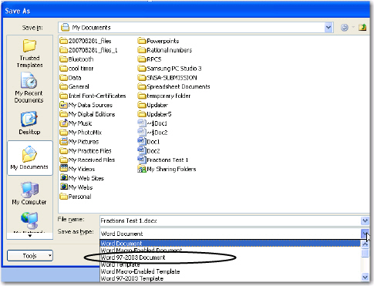374x286 pixels.
Task: Click the Save as type field text
Action: pyautogui.click(x=122, y=234)
